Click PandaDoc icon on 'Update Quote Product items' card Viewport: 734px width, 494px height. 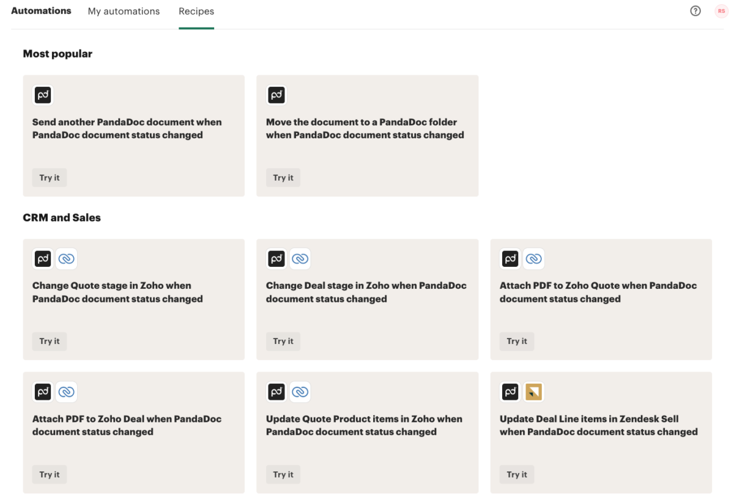pyautogui.click(x=276, y=392)
